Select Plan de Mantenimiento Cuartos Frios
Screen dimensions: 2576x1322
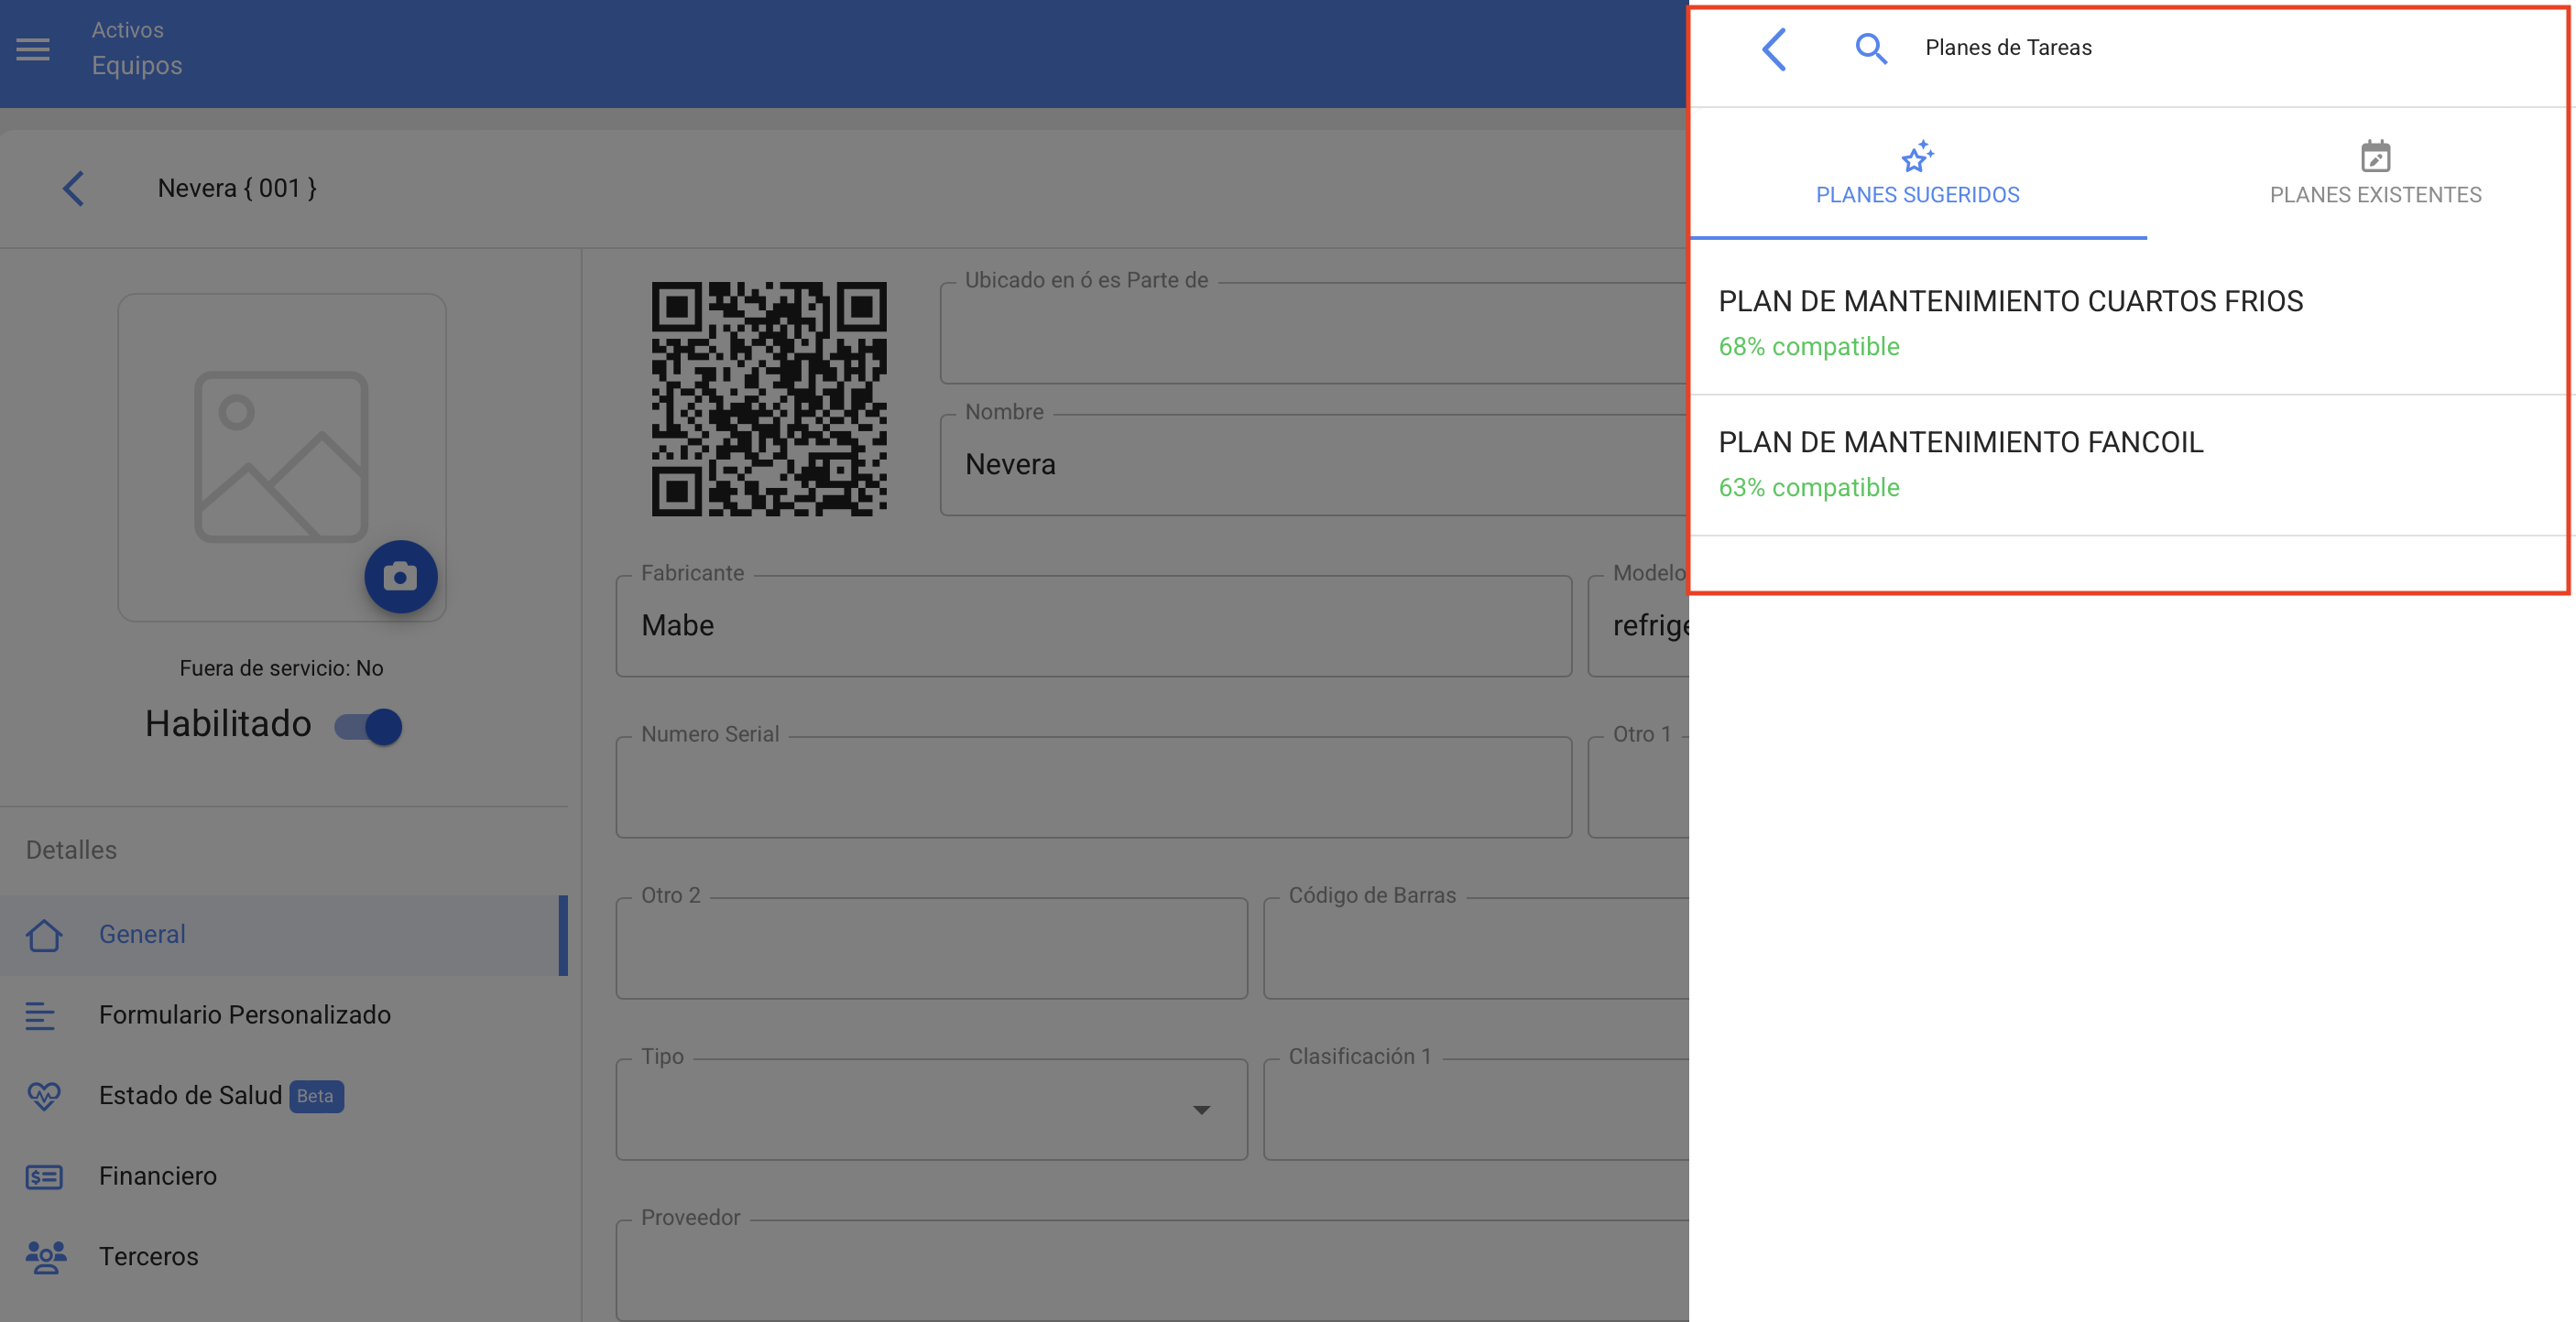(x=2010, y=321)
